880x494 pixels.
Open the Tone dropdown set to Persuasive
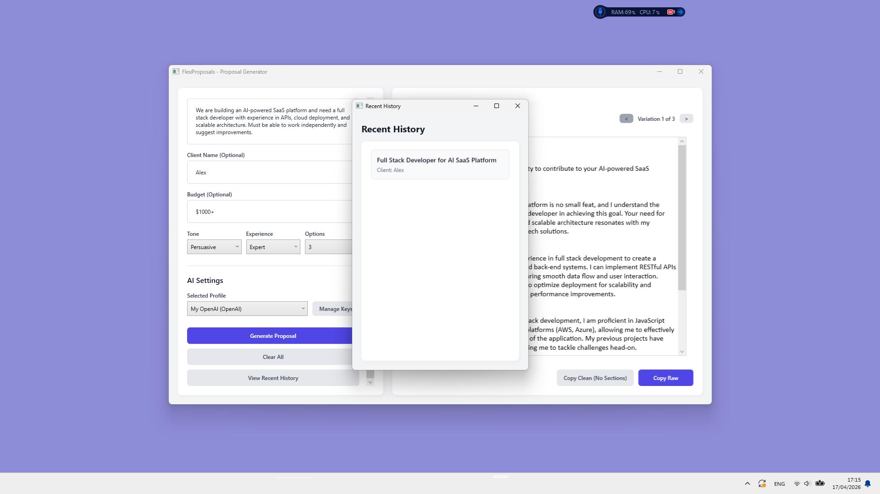214,247
